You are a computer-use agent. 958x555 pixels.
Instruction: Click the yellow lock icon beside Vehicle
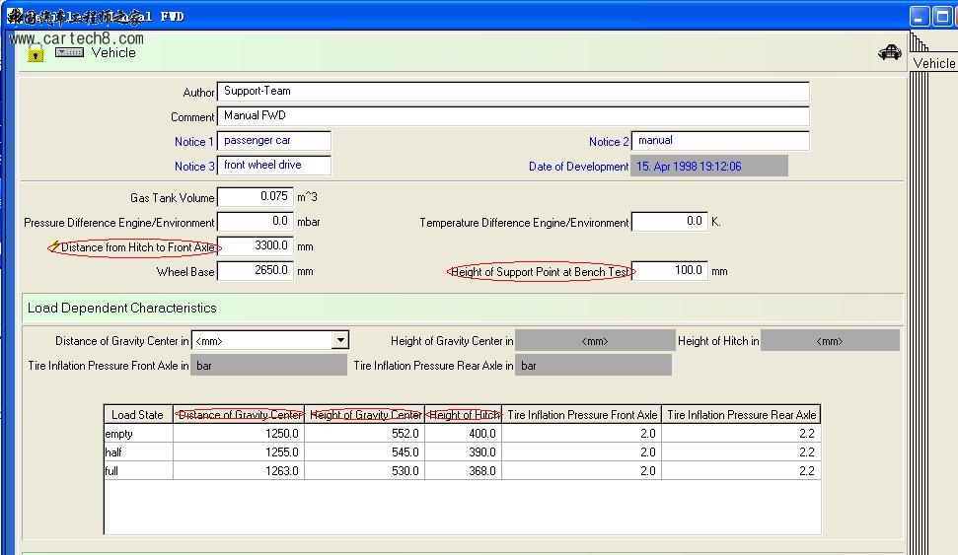pyautogui.click(x=36, y=54)
